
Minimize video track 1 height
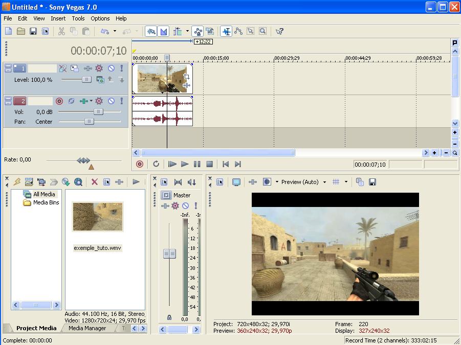[x=8, y=66]
